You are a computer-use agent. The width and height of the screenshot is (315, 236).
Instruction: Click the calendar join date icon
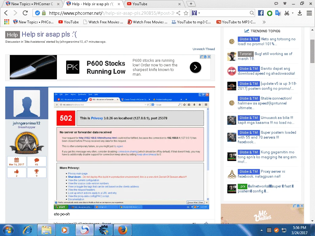17,160
